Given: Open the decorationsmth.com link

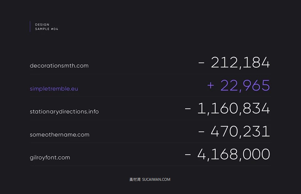Looking at the screenshot, I should 59,66.
